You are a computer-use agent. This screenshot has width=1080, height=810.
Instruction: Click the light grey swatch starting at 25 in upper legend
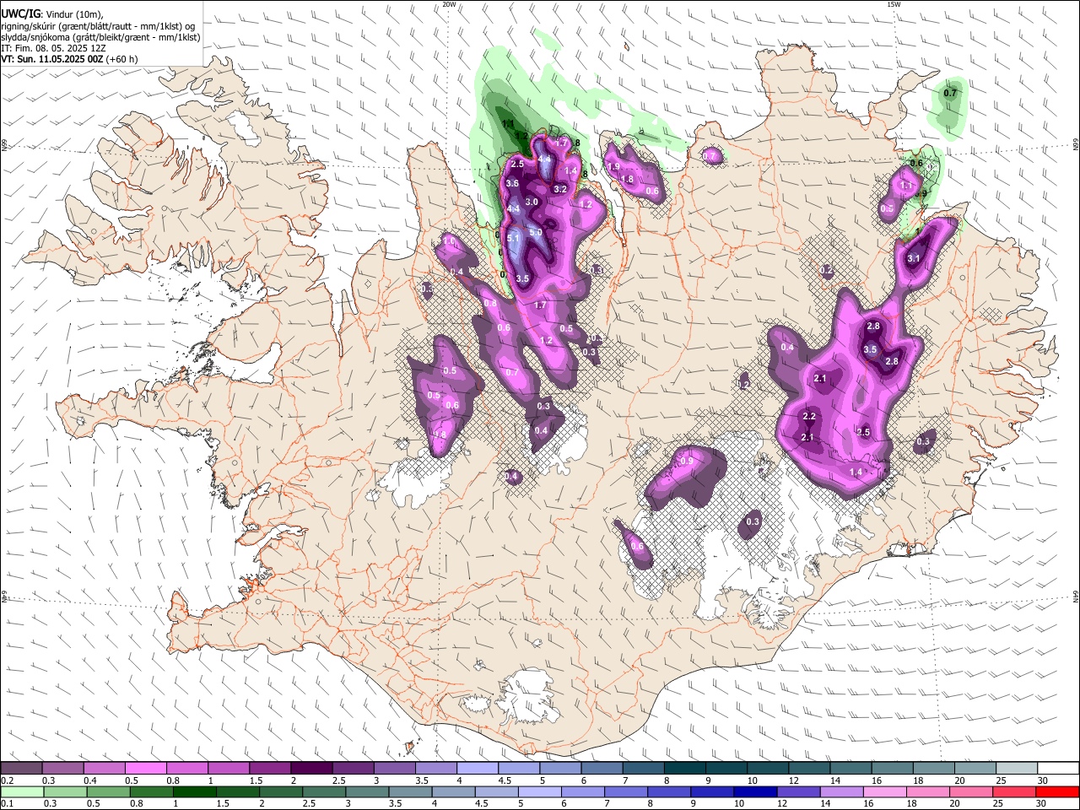[1017, 769]
